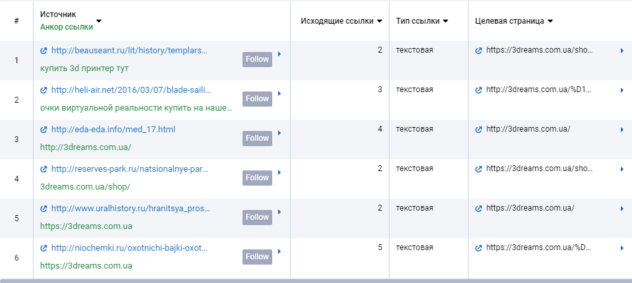The height and width of the screenshot is (283, 632).
Task: Click external link icon beside beauseant.ru source
Action: tap(43, 51)
